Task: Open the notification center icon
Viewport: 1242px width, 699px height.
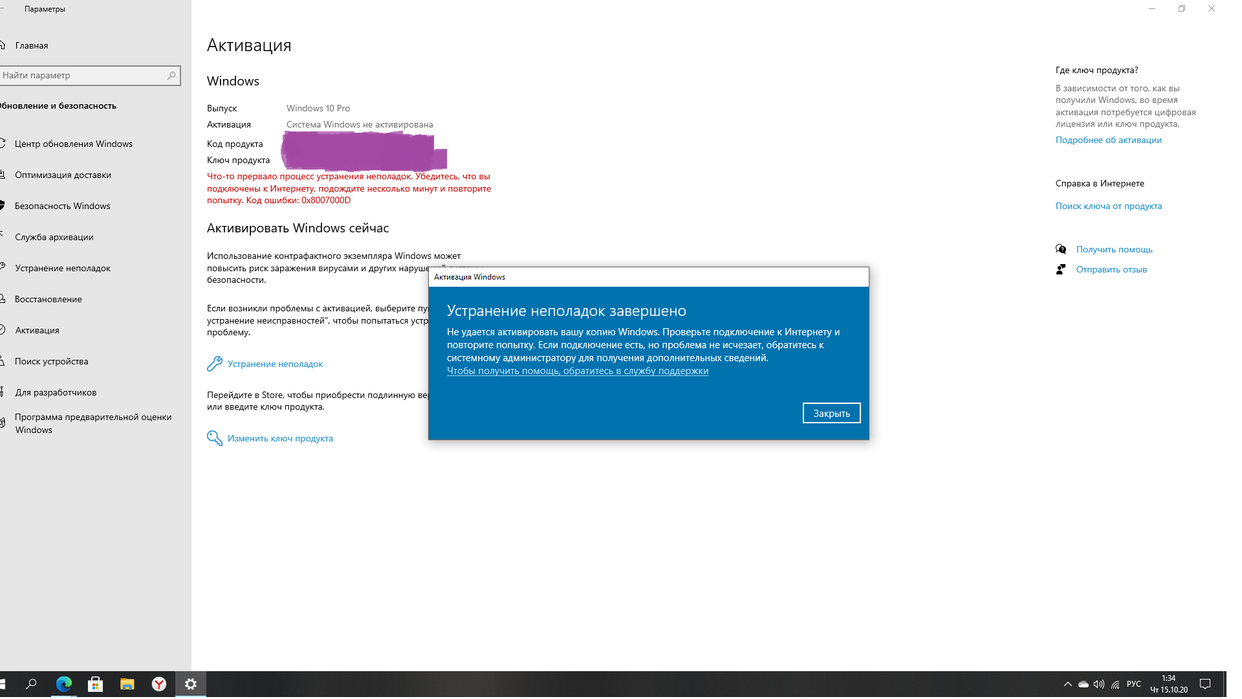Action: [x=1205, y=684]
